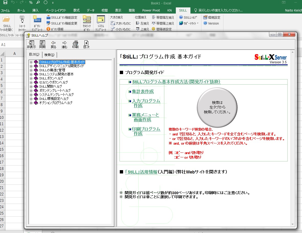Screen dimensions: 302x233
Task: Click the Excel Name Box showing A1
Action: click(x=12, y=45)
